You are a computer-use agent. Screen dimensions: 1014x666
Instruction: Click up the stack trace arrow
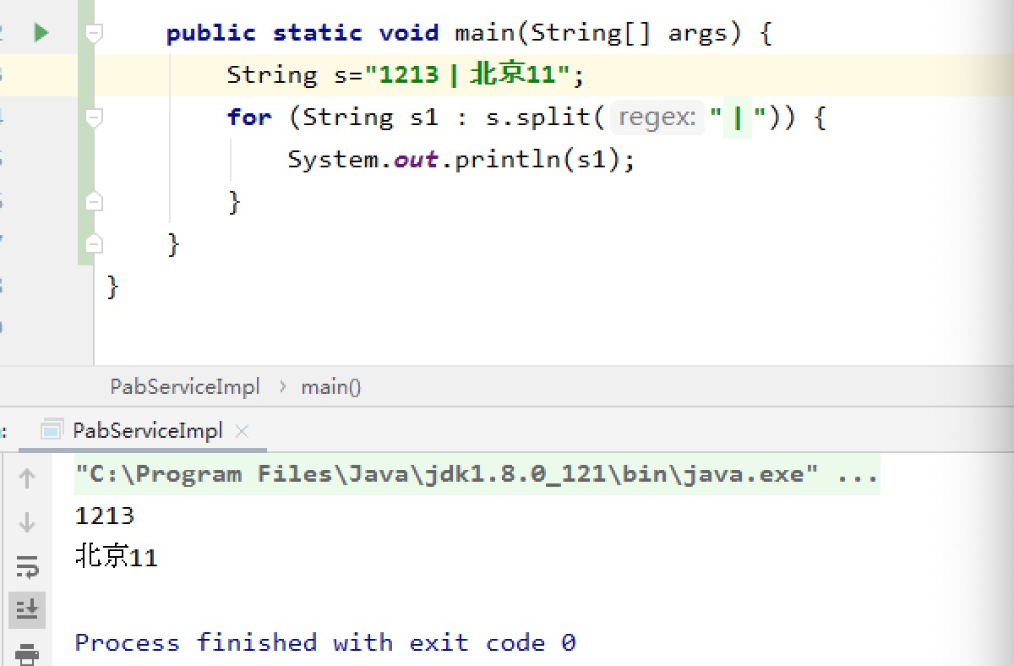26,478
